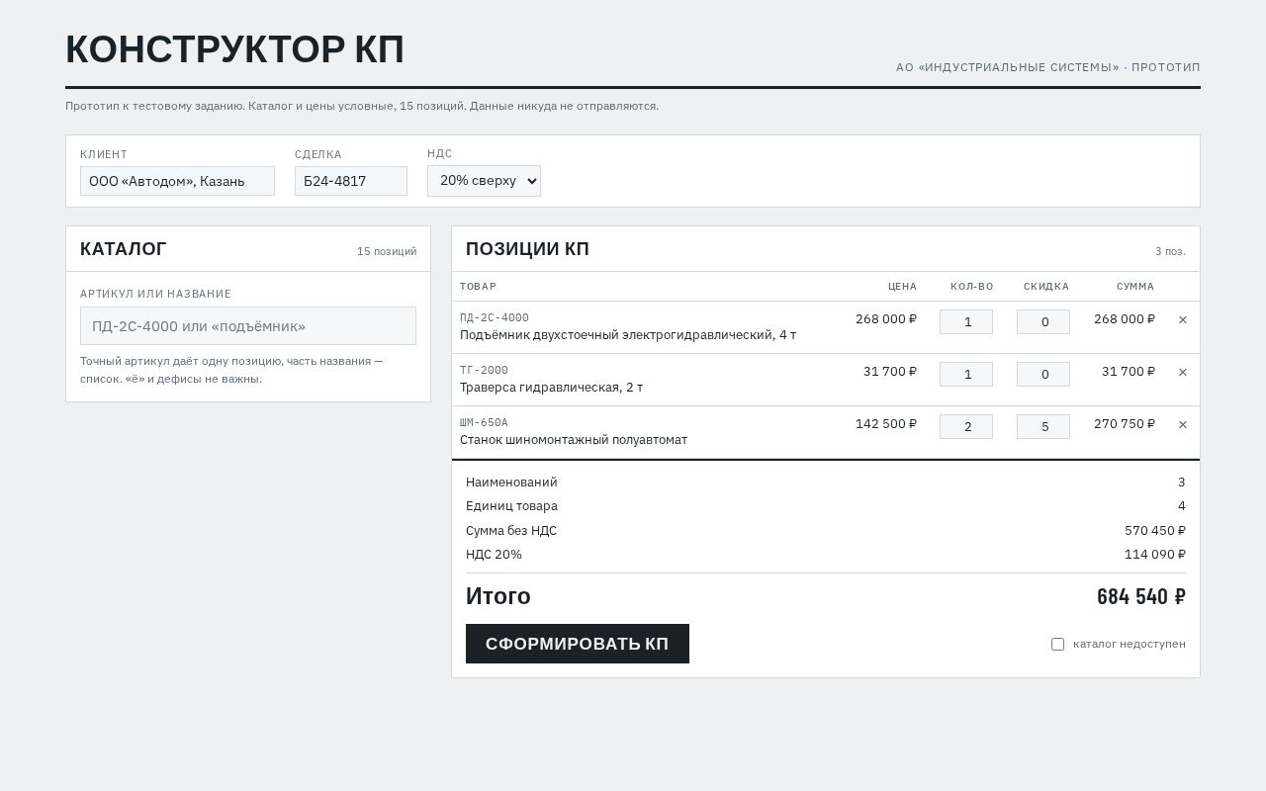
Task: Click the «Единиц товара» summary row label
Action: coord(511,506)
